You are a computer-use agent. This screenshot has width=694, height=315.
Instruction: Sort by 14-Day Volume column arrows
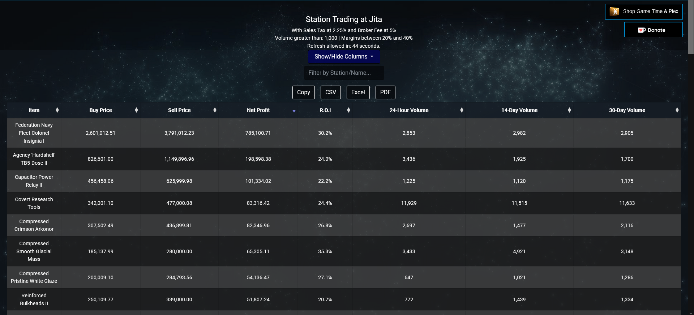coord(569,110)
